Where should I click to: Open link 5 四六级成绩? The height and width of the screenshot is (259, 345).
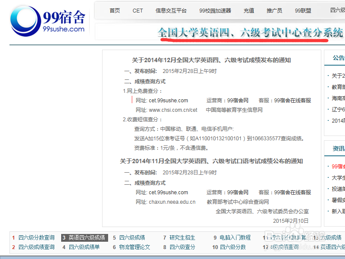pyautogui.click(x=132, y=237)
